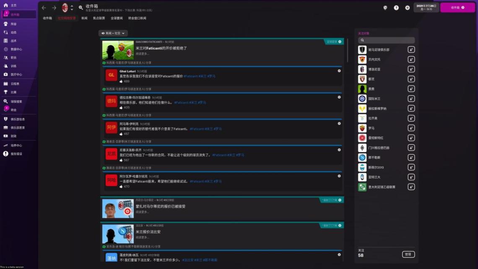Select the highlighted red social feed tab
The width and height of the screenshot is (478, 269).
[67, 18]
